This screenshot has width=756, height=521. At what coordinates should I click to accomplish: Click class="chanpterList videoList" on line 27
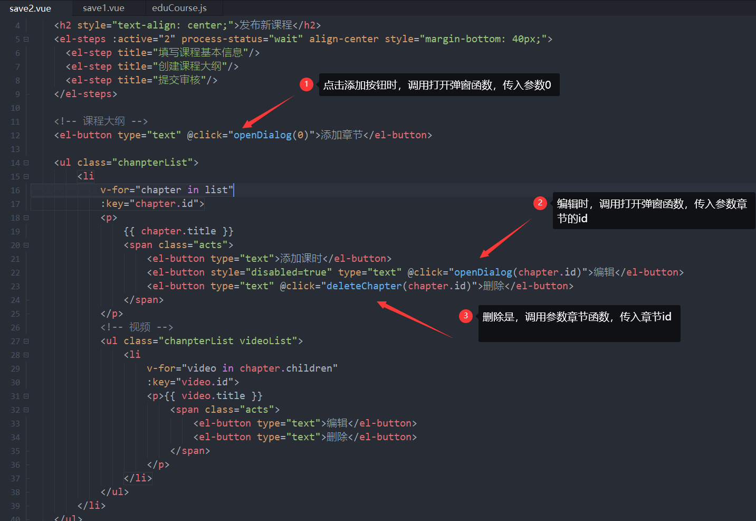coord(210,341)
